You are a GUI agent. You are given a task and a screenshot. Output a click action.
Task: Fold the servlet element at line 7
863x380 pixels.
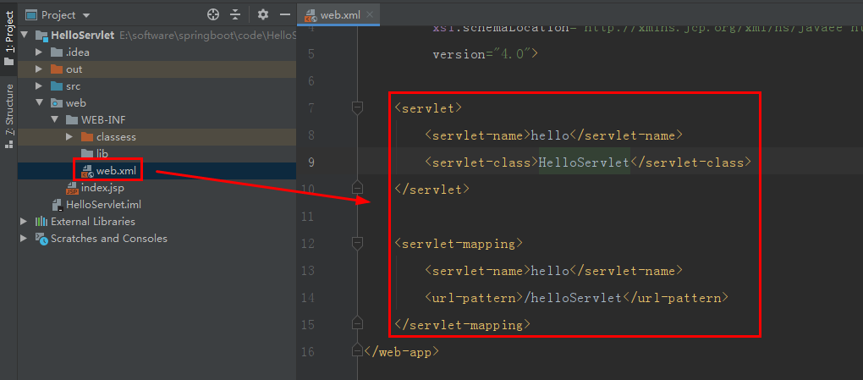click(357, 108)
